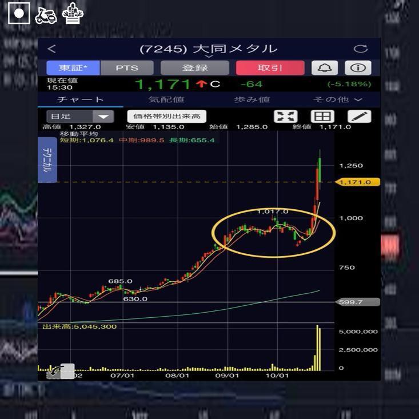Switch to the PTS market
Screen dimensions: 419x419
(x=127, y=68)
